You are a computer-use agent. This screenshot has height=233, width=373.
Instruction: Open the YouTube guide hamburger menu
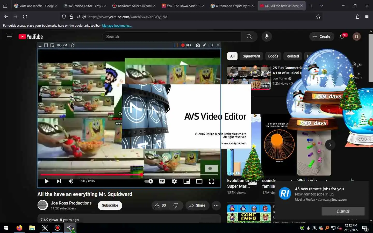9,37
